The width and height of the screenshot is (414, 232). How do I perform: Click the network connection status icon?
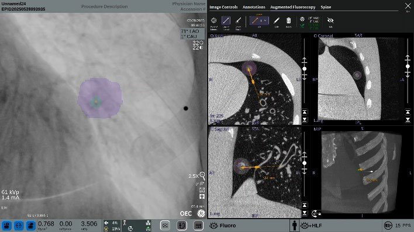(x=148, y=223)
